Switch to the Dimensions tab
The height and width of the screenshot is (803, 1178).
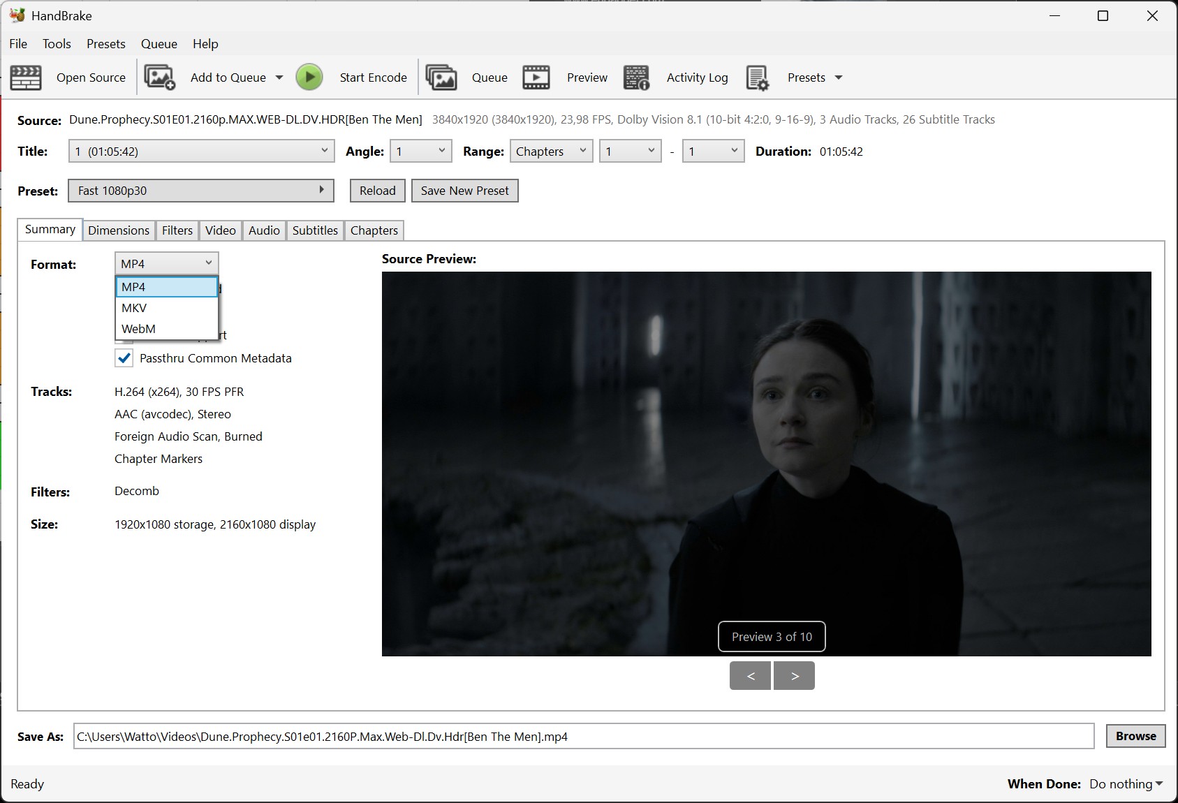pyautogui.click(x=119, y=230)
